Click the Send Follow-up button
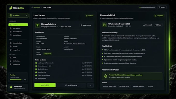This screenshot has width=176, height=99. [71, 85]
